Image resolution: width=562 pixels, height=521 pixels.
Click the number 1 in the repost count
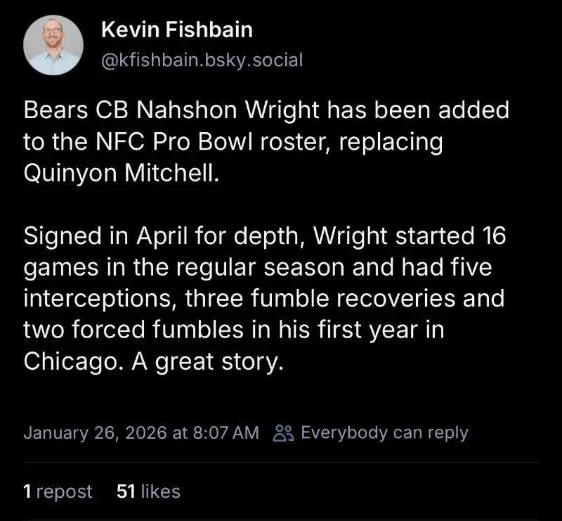point(27,491)
